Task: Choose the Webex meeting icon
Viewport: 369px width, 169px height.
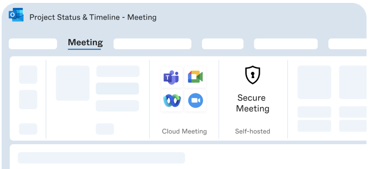Action: pos(171,100)
